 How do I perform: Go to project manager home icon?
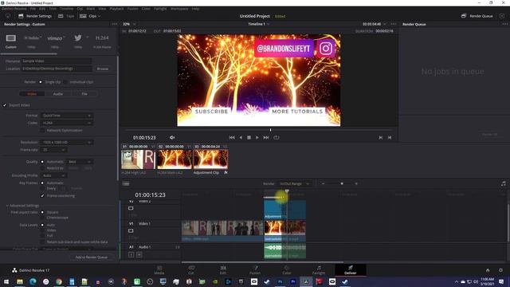point(488,270)
